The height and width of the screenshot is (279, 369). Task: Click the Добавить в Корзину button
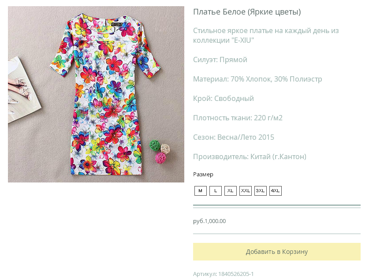(277, 252)
